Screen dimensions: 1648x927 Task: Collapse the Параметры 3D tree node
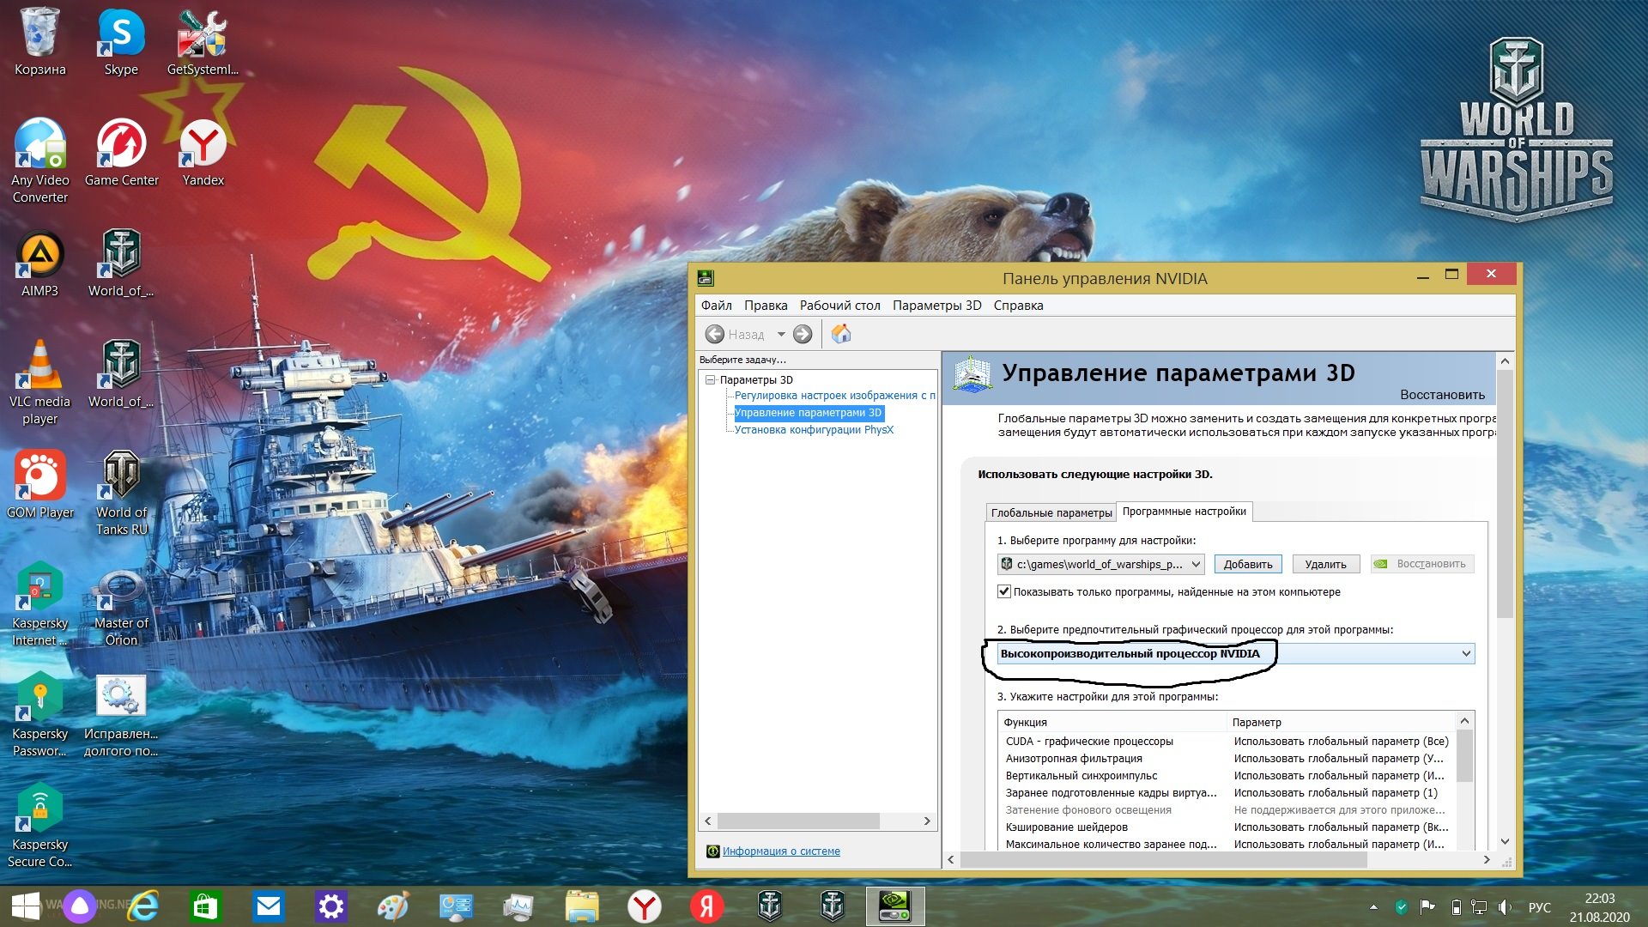(x=710, y=379)
